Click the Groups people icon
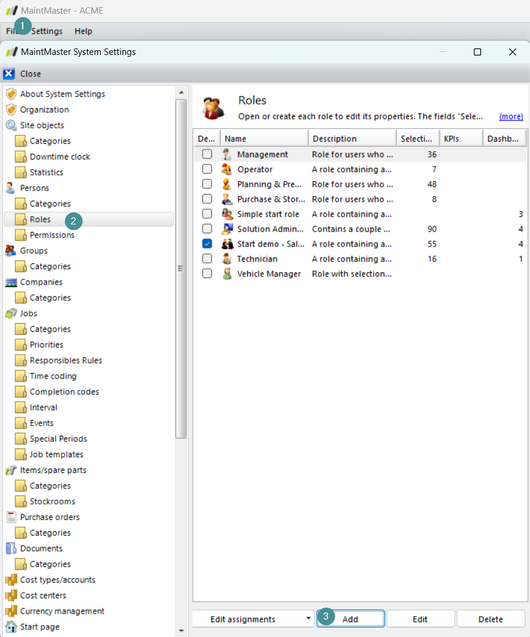The width and height of the screenshot is (530, 637). (11, 251)
